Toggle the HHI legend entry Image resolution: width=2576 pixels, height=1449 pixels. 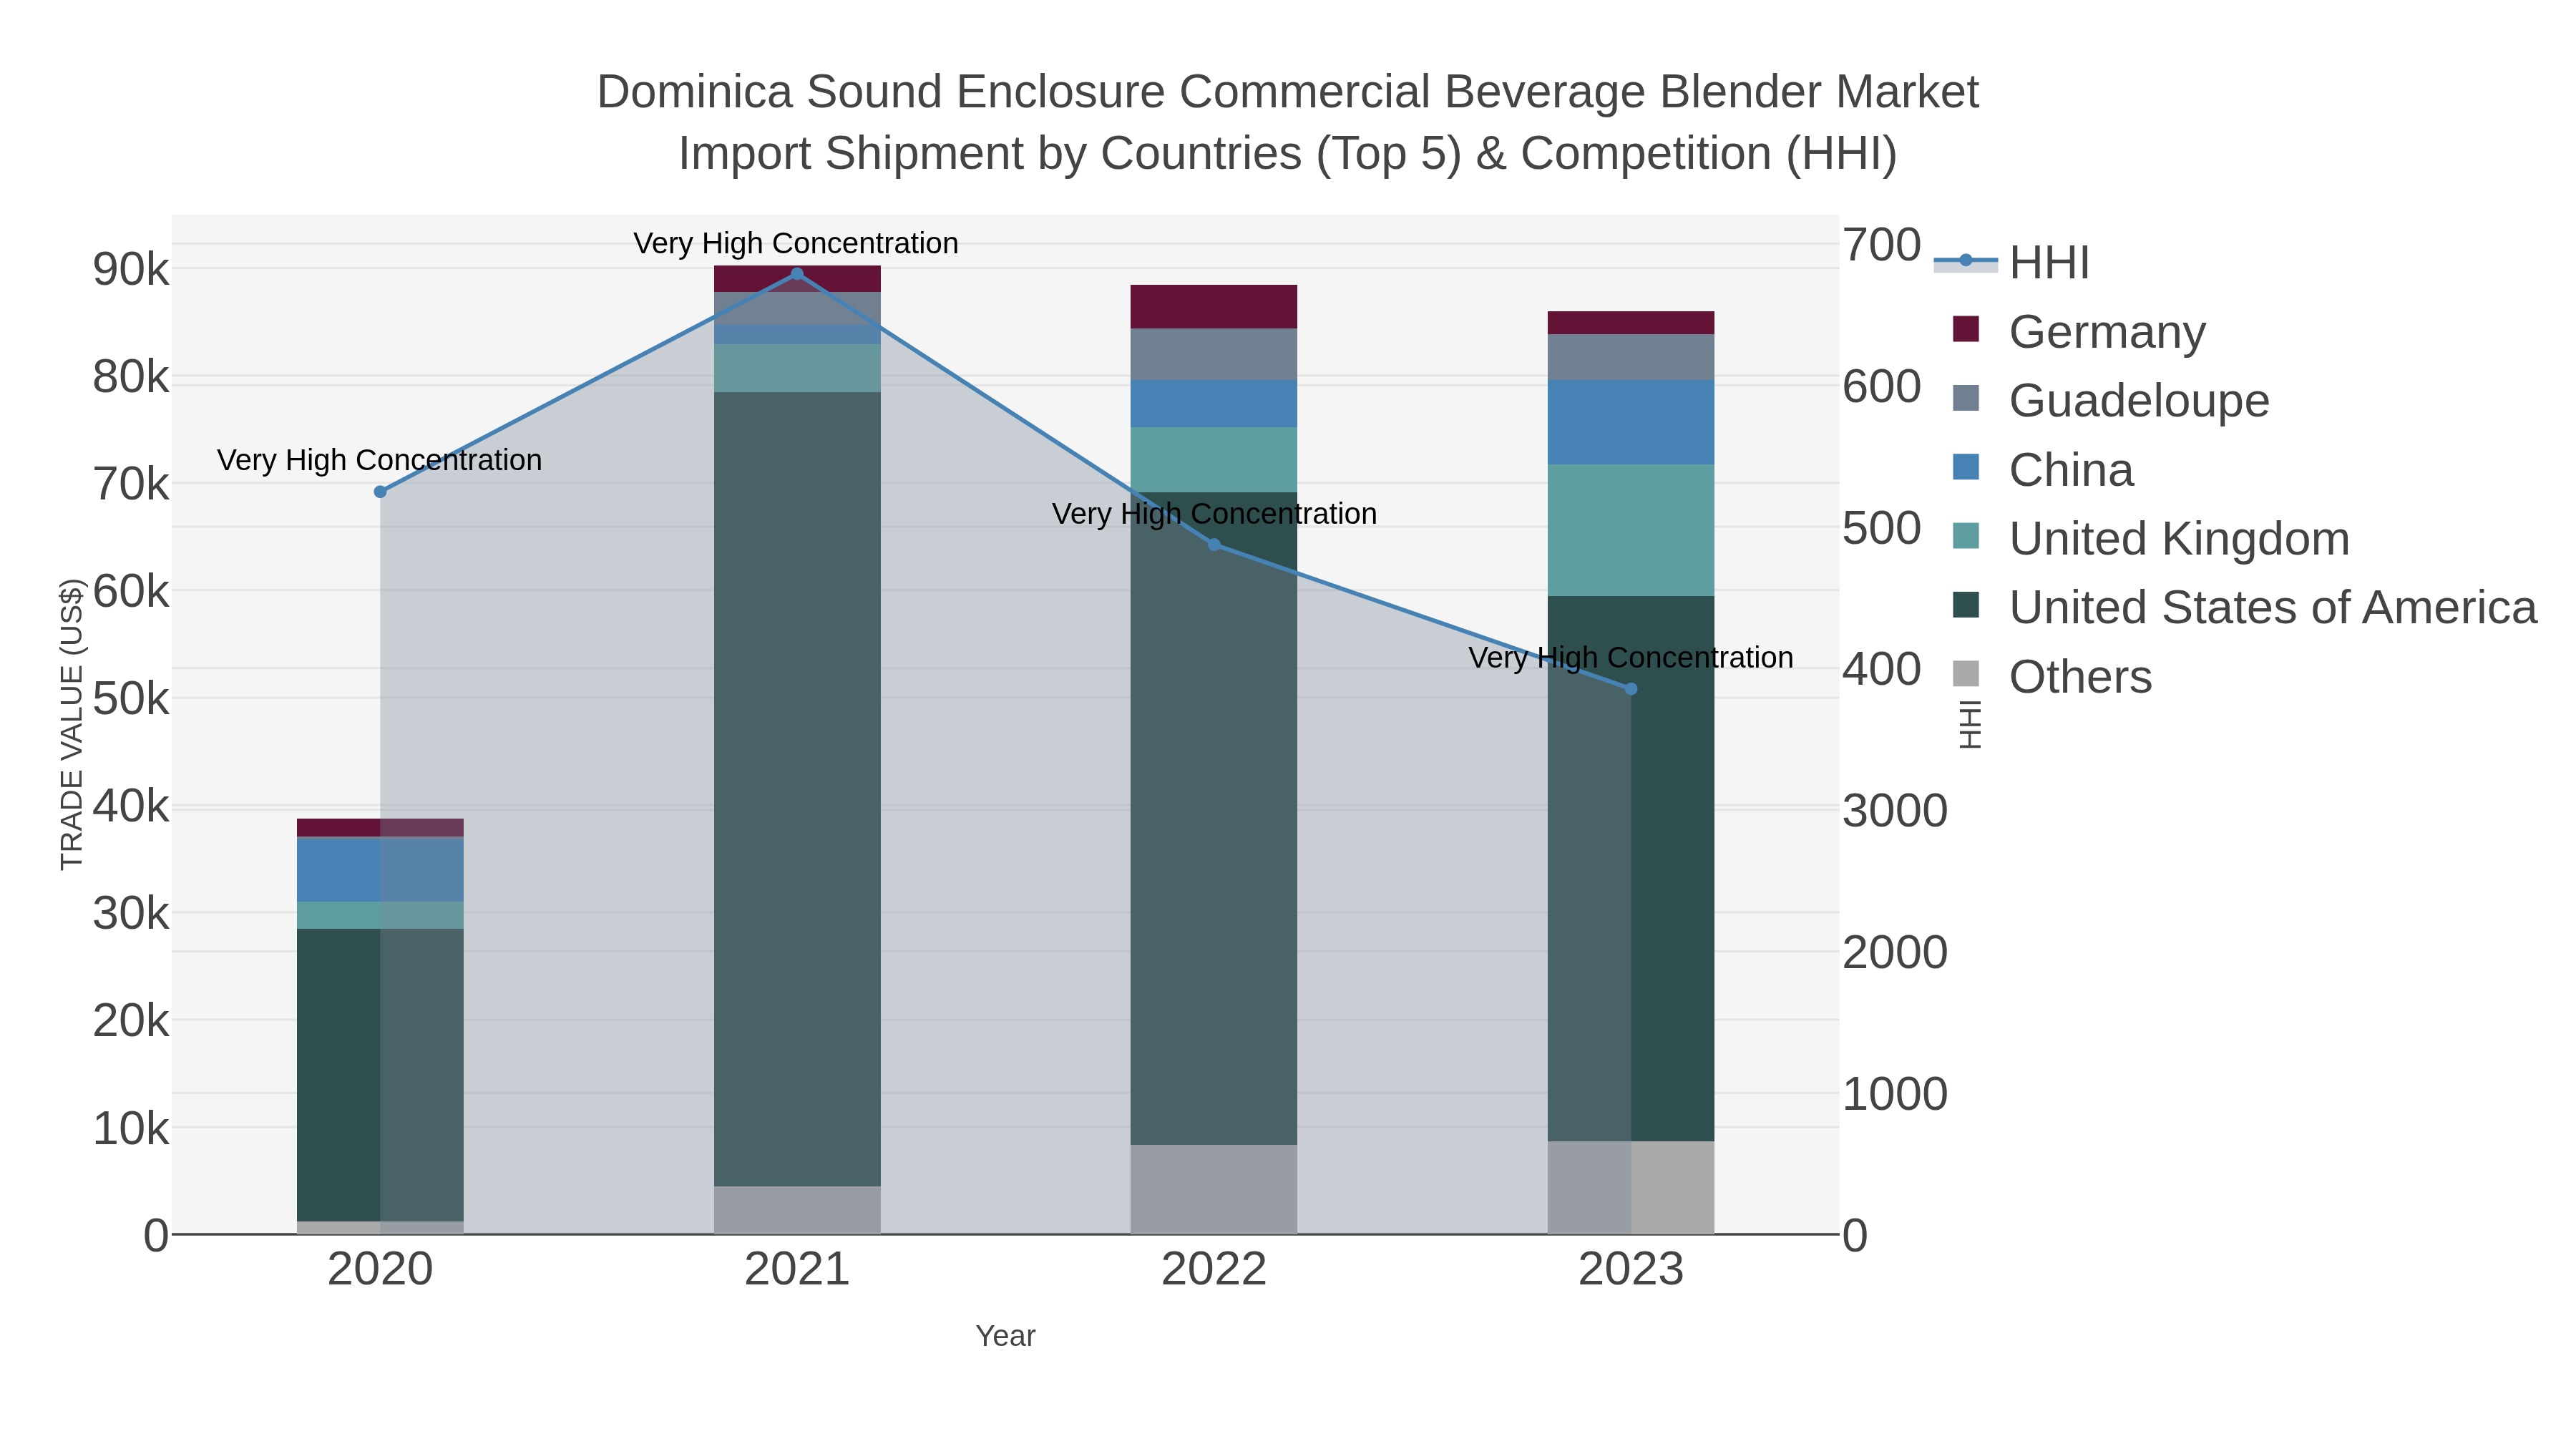pyautogui.click(x=2013, y=263)
